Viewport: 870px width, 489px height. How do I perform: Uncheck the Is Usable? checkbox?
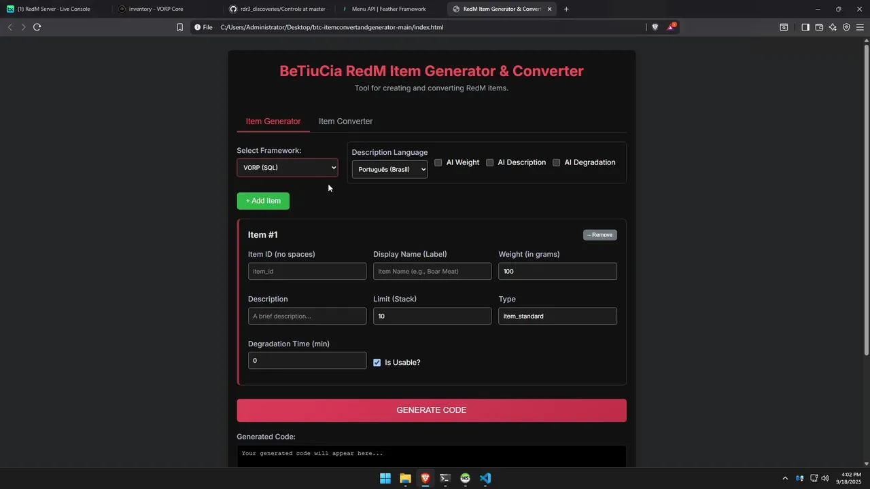coord(377,363)
